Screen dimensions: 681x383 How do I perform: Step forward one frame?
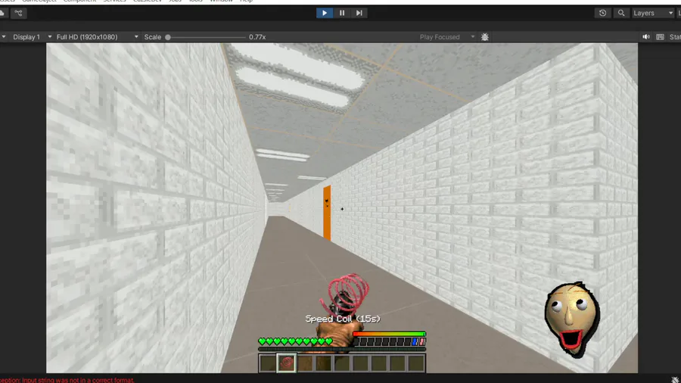[x=359, y=13]
